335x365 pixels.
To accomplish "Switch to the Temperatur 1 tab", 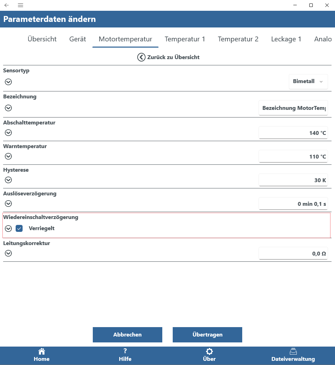I will 185,39.
